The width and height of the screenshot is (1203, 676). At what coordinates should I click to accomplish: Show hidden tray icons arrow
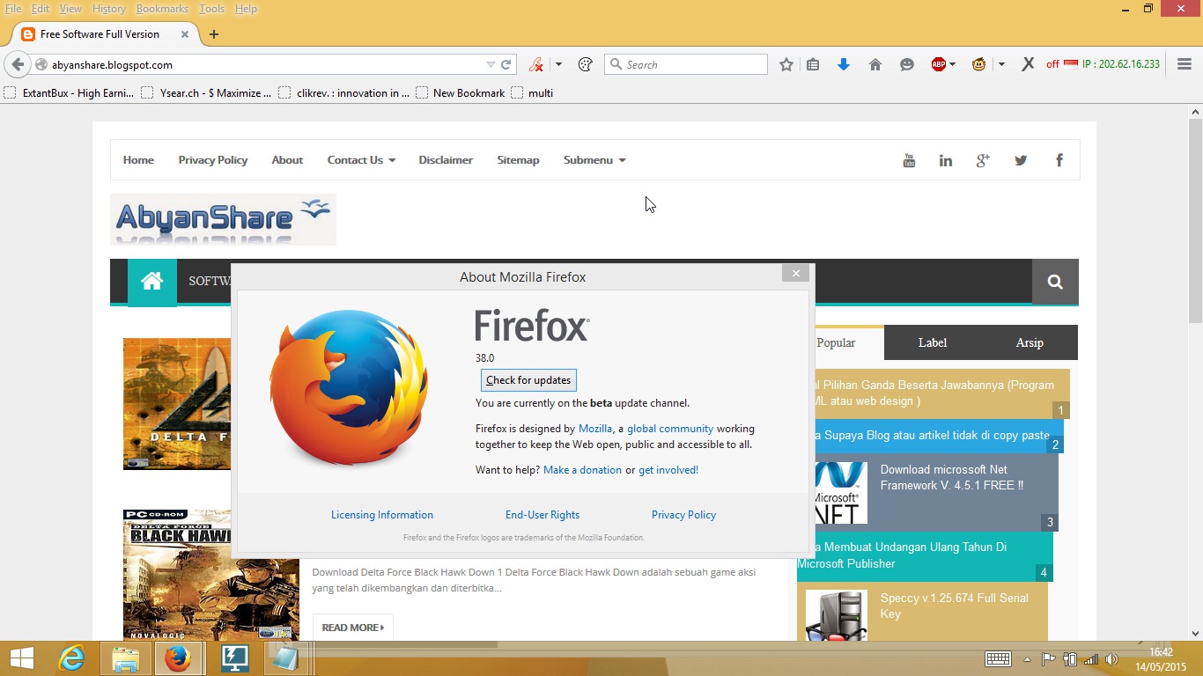pos(1027,659)
